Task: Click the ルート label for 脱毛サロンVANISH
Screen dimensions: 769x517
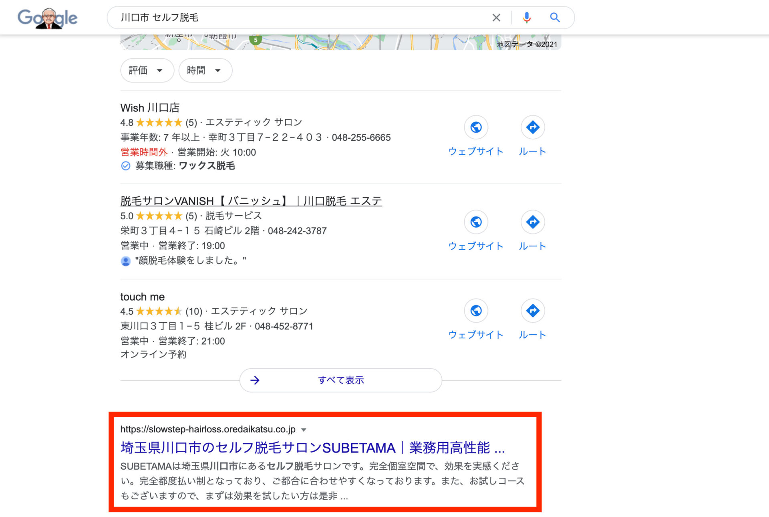Action: [533, 246]
